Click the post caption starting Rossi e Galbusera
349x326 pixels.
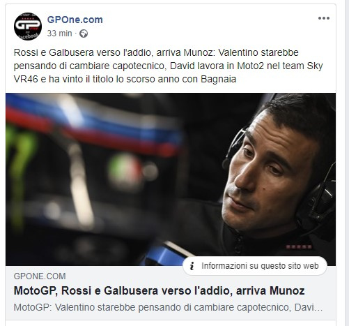(168, 66)
